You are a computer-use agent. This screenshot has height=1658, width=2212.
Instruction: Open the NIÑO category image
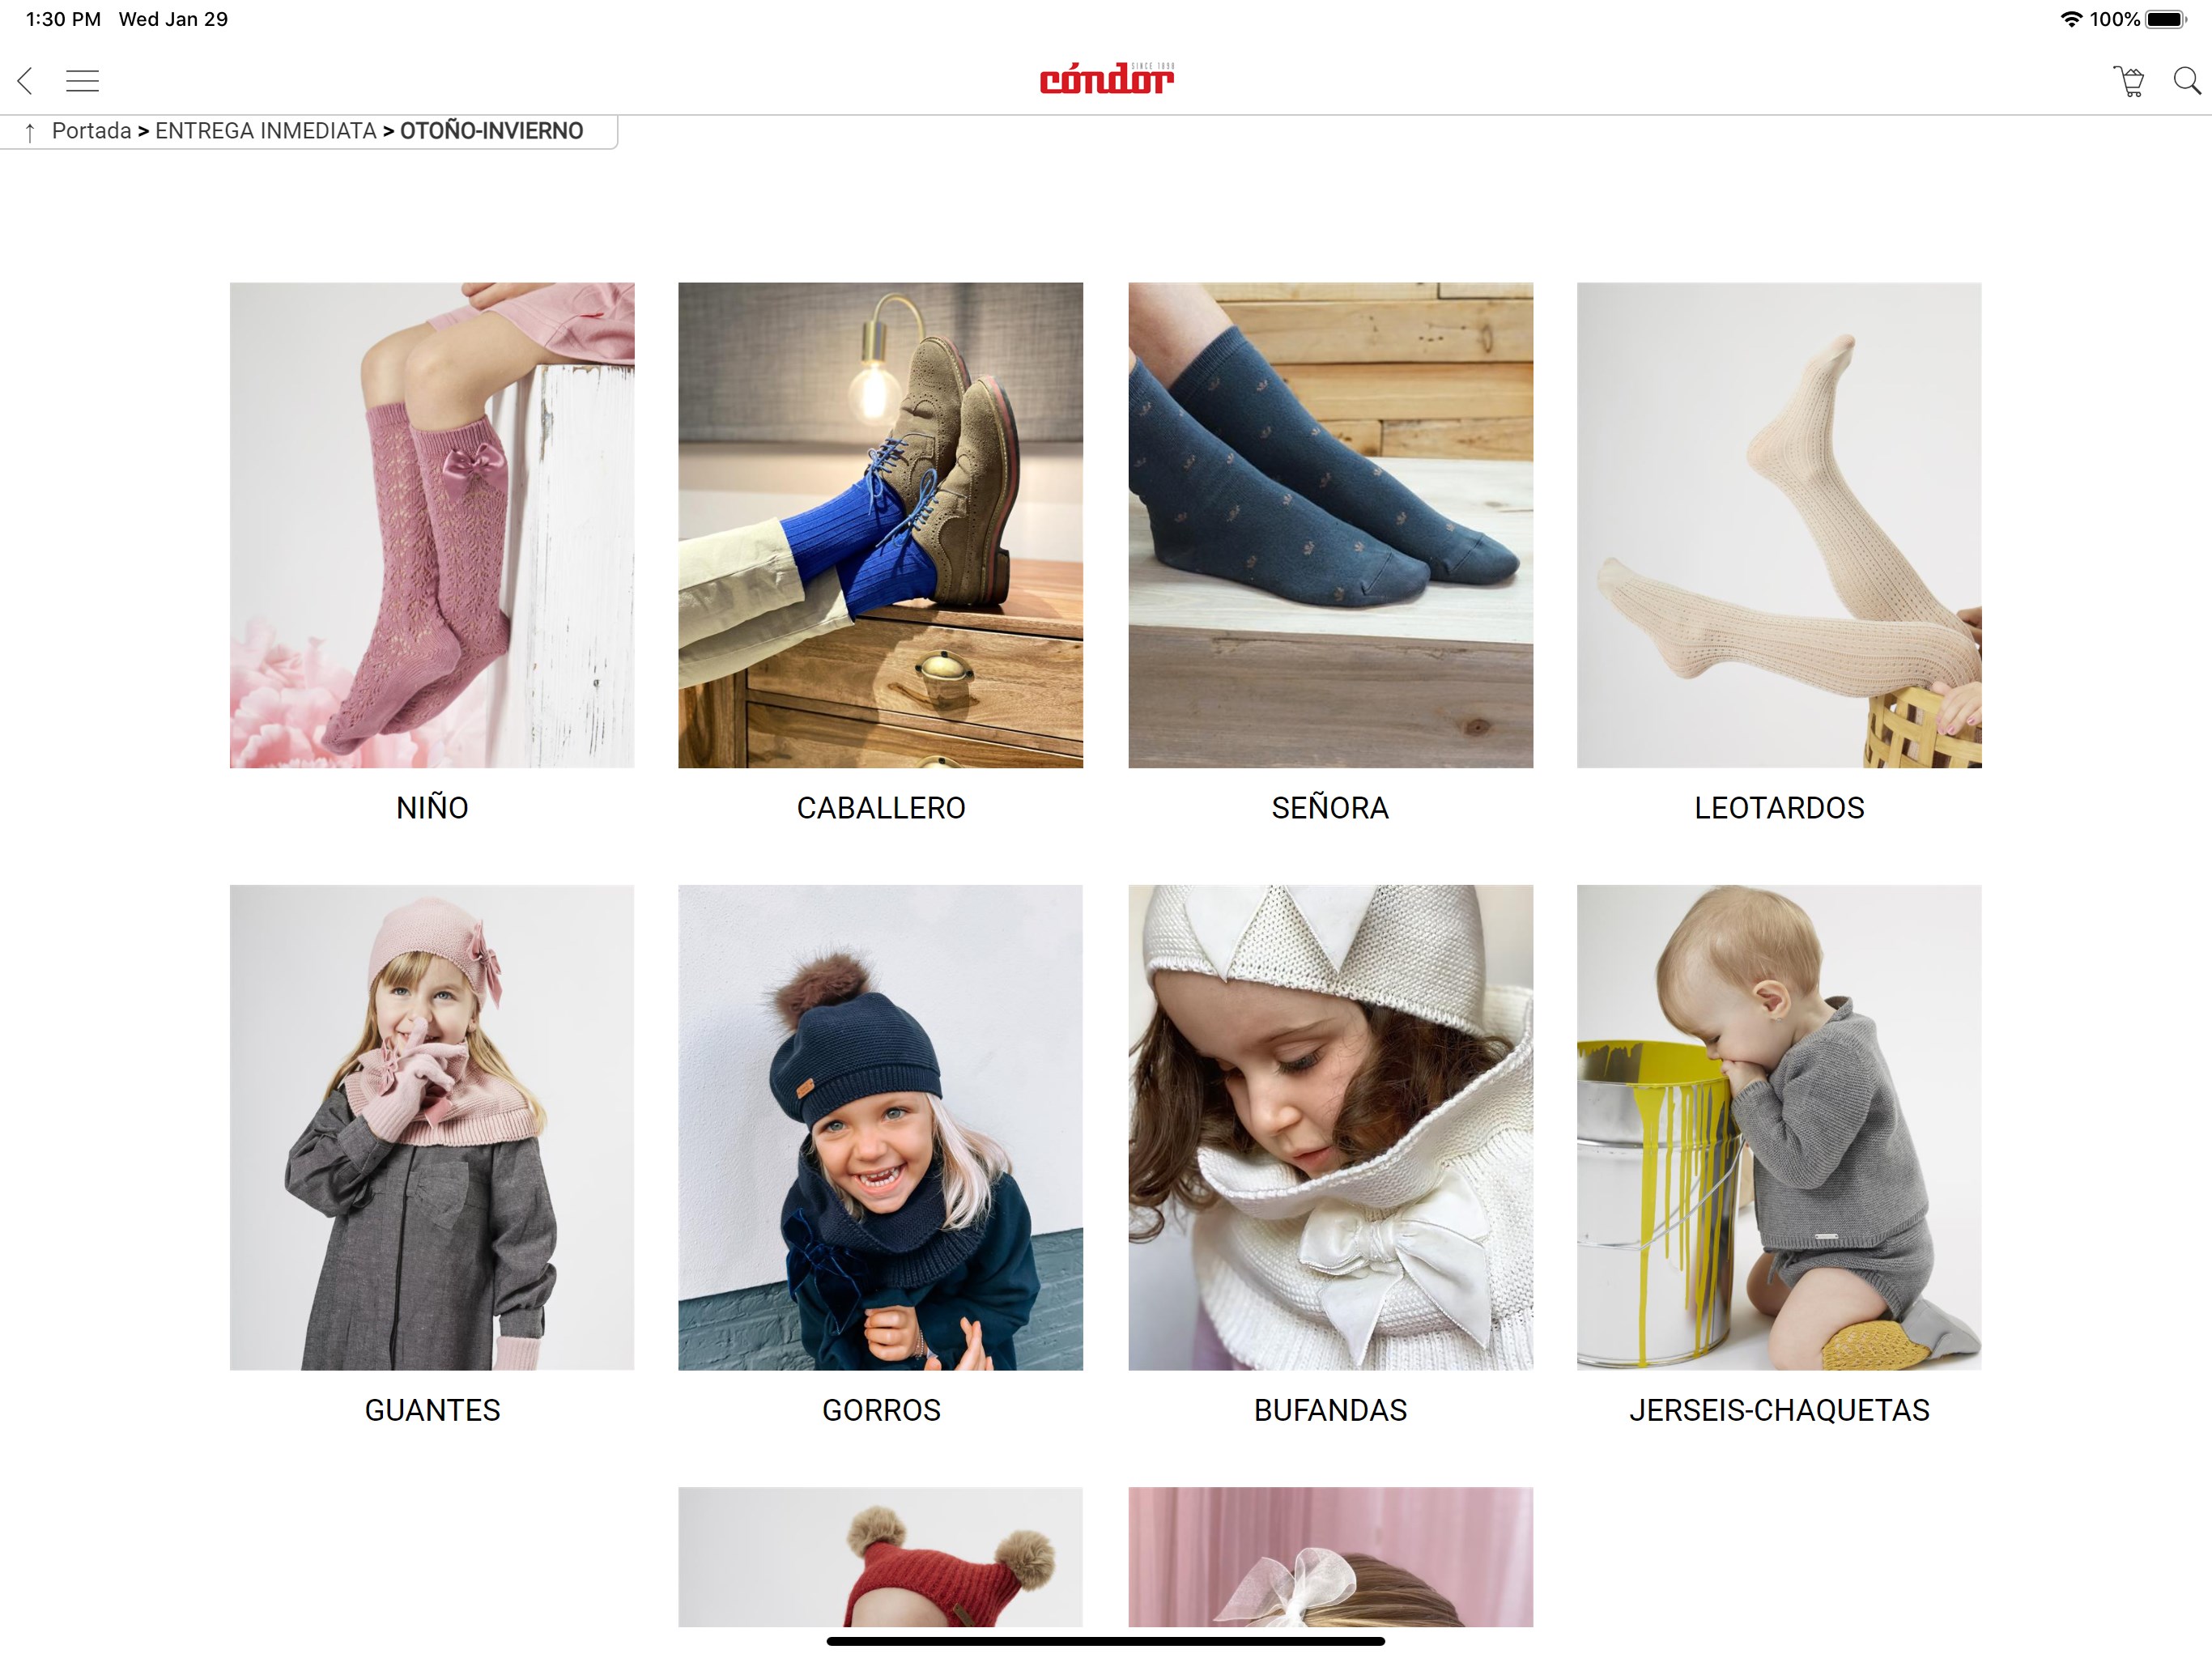pyautogui.click(x=432, y=525)
